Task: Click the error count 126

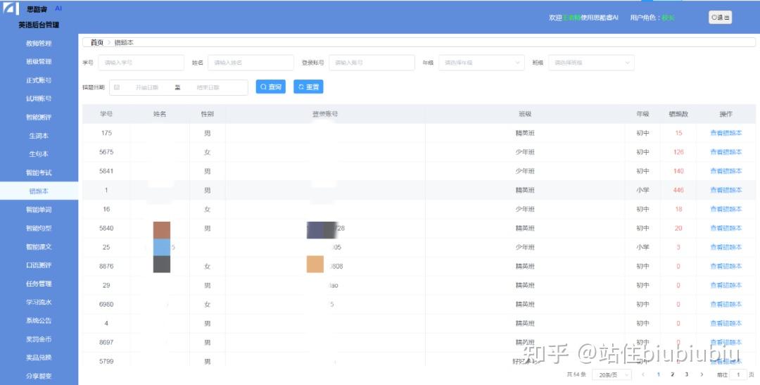Action: coord(678,152)
